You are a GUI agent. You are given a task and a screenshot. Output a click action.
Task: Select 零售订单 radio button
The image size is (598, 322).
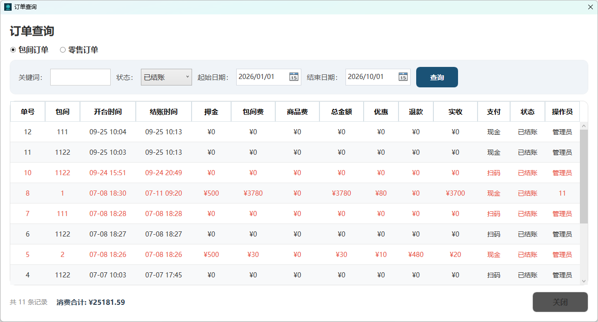(63, 50)
